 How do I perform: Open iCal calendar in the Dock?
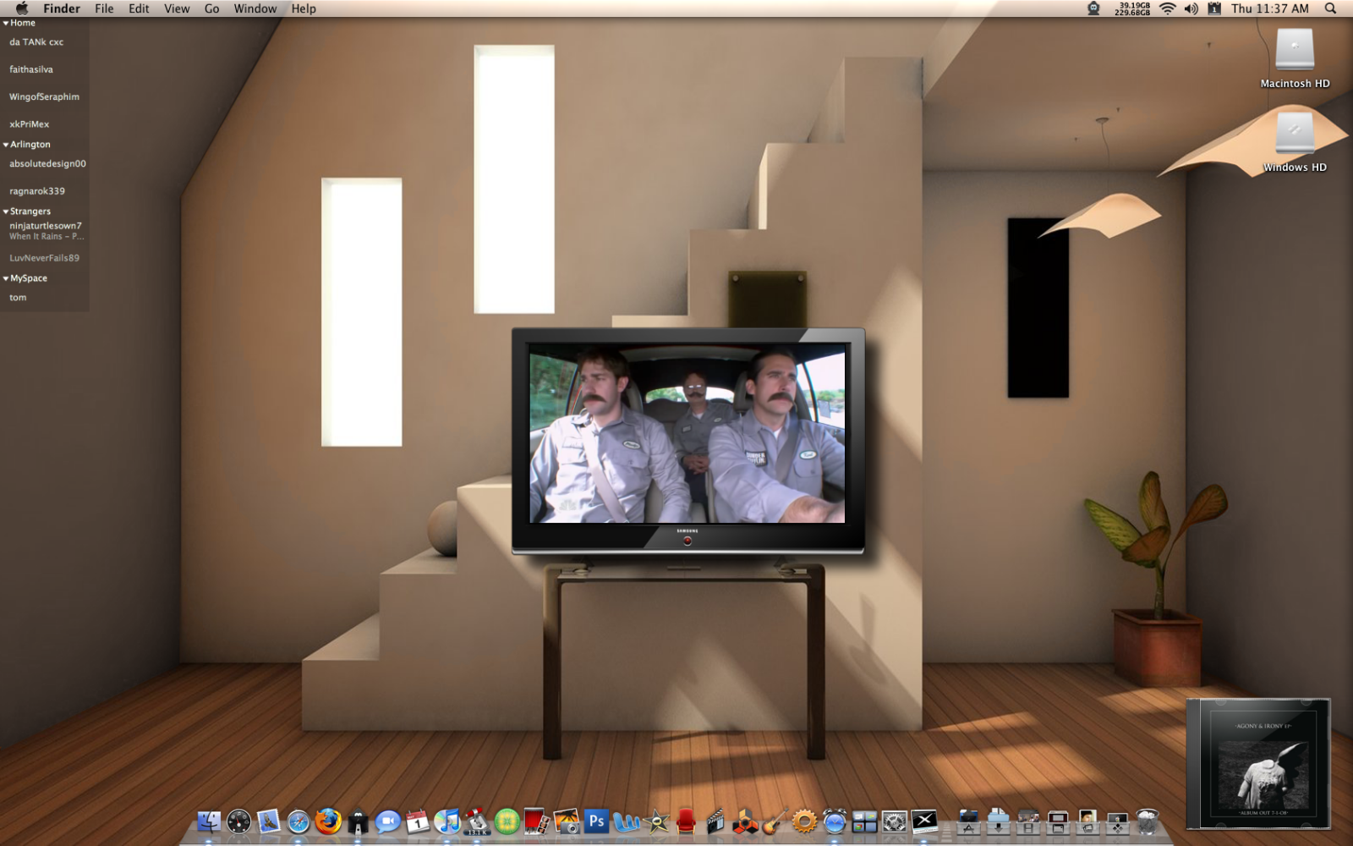pos(418,821)
